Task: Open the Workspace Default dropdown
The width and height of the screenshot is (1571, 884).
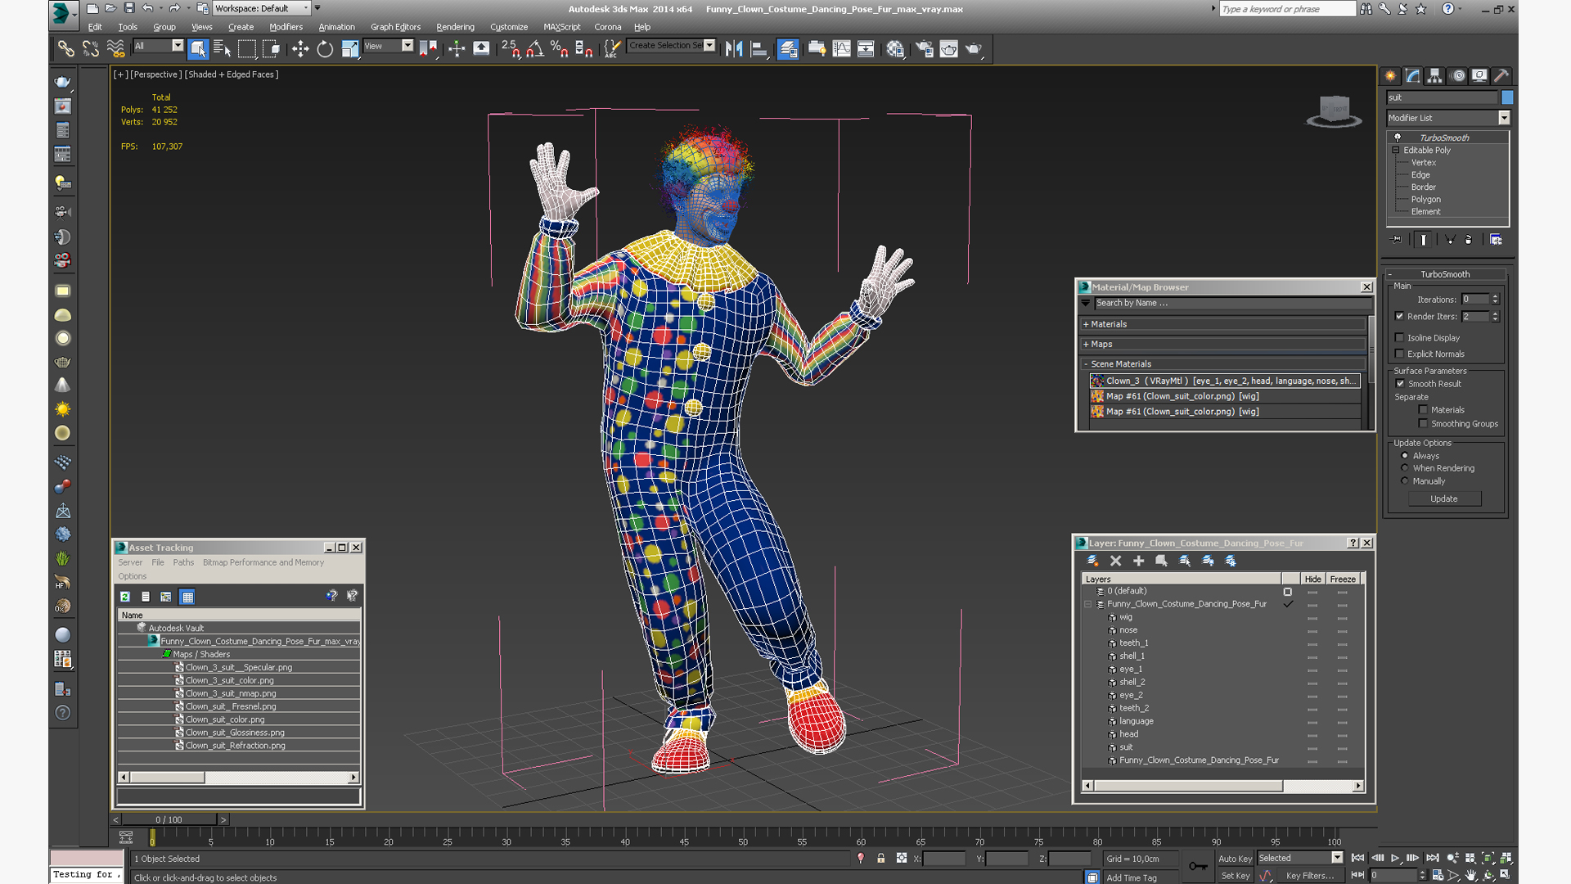Action: (261, 8)
